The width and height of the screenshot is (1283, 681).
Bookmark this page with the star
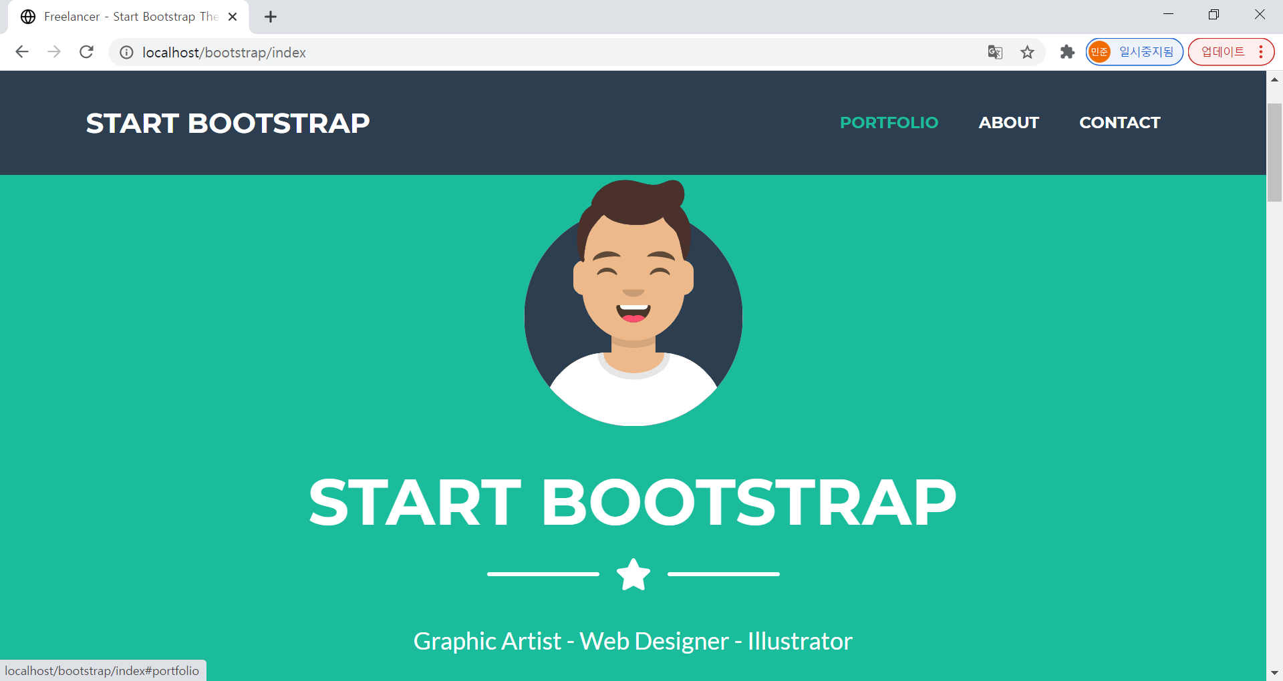click(1027, 52)
